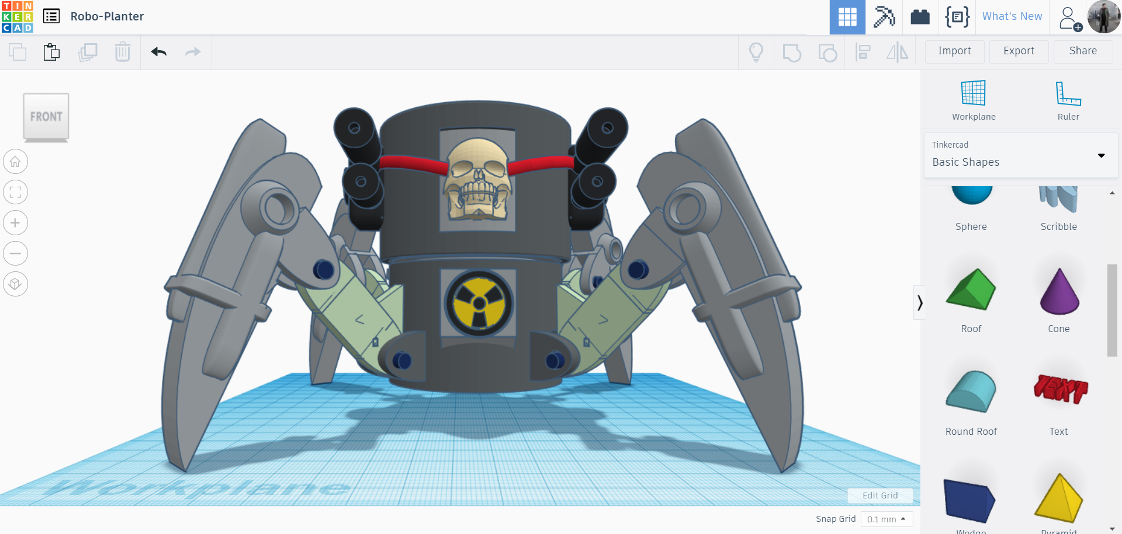Click the shapes panel scrollbar thumb
The height and width of the screenshot is (534, 1122).
(1112, 310)
